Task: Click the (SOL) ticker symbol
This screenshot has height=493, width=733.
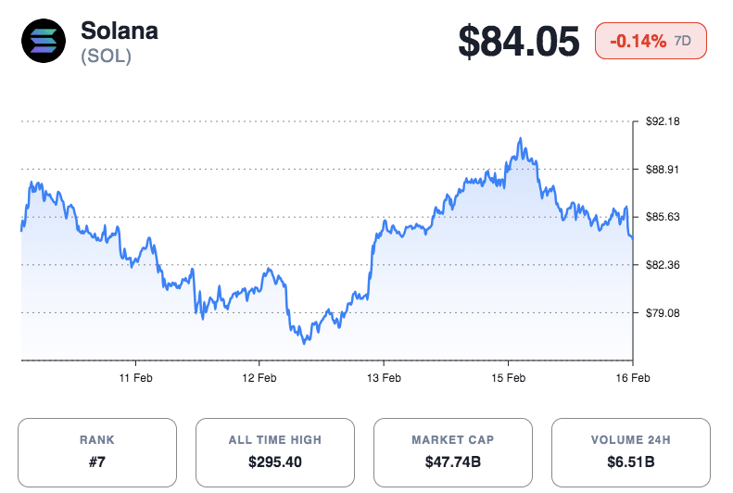Action: (x=107, y=56)
